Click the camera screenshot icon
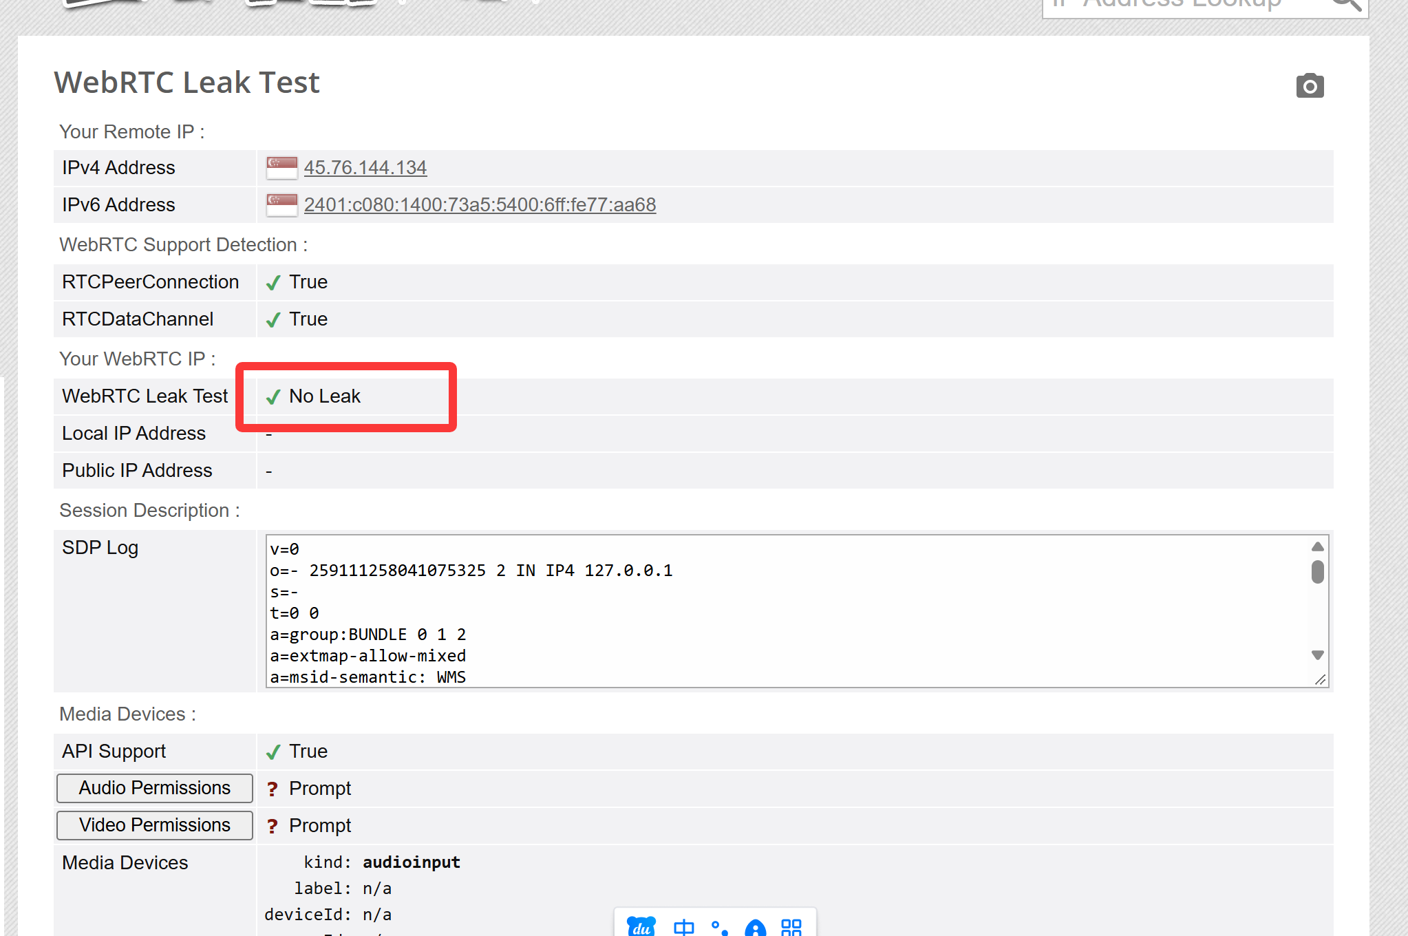 (x=1310, y=86)
